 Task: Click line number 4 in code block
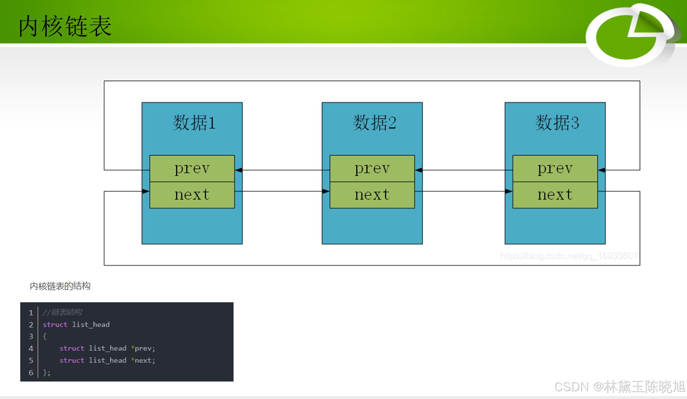31,348
